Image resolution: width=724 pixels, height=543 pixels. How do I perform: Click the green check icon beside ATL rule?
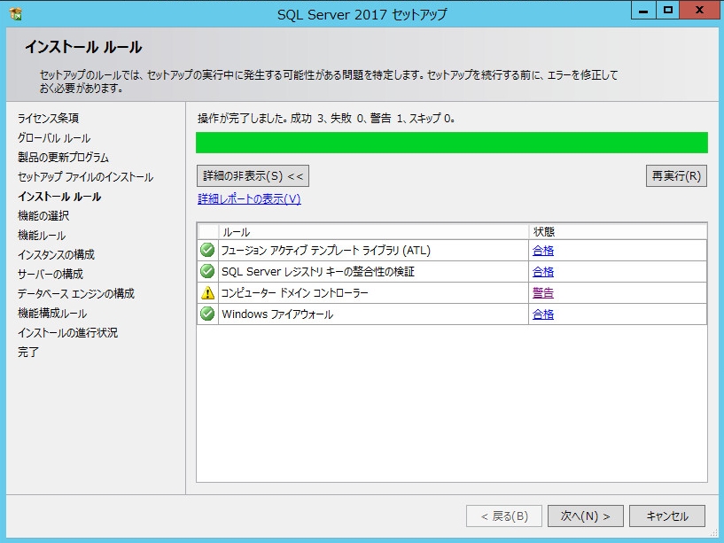[207, 251]
